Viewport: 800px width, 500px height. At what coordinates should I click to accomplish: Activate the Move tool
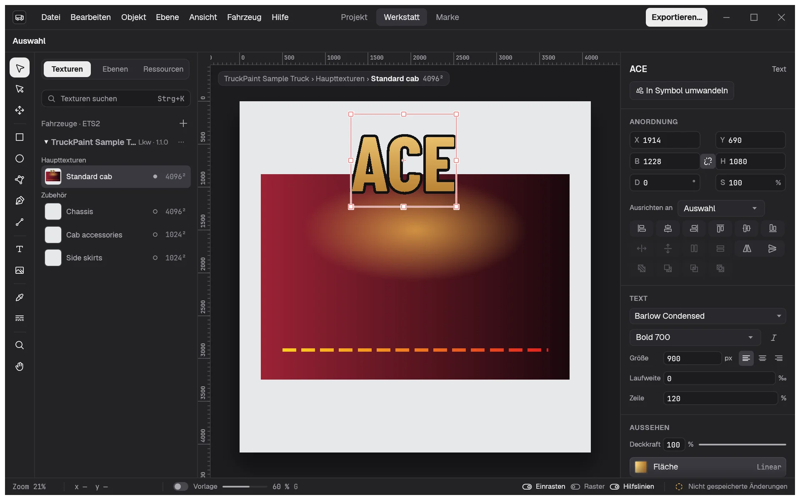pyautogui.click(x=20, y=110)
